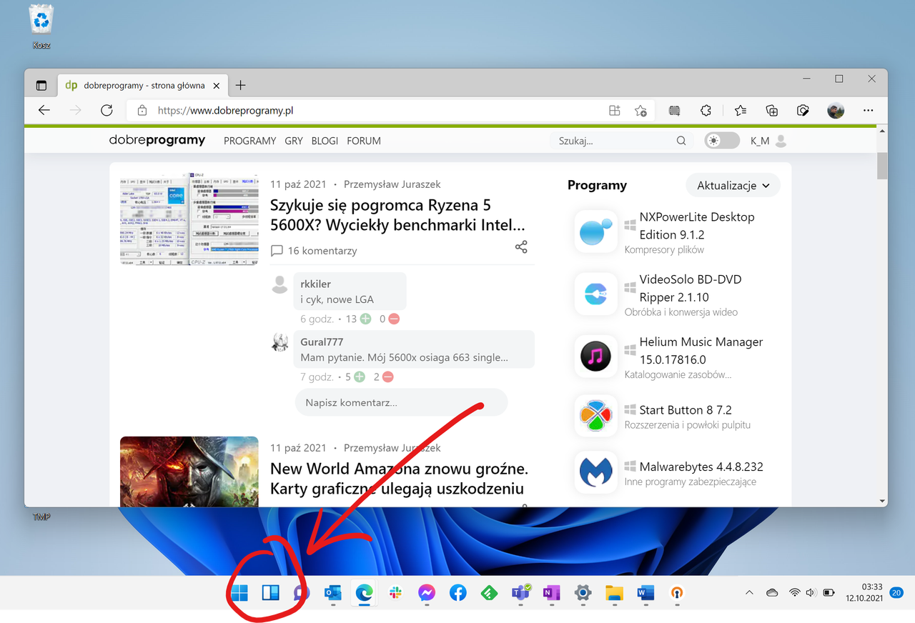Open the BLOGI menu
The image size is (915, 623).
(x=325, y=141)
